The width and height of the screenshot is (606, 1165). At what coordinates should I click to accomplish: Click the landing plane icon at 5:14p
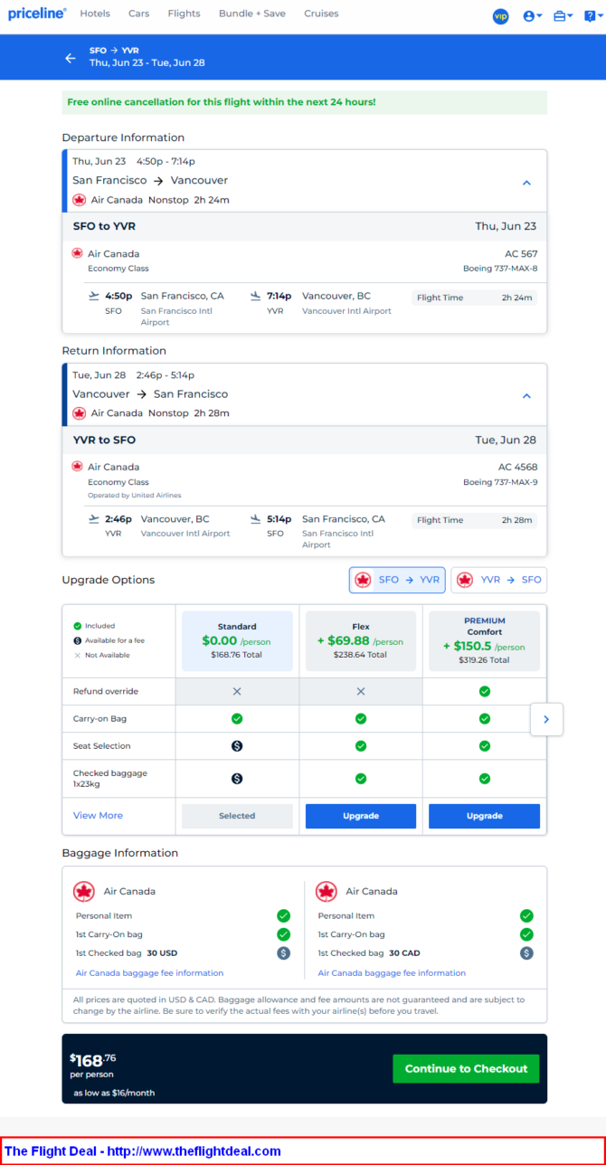256,519
